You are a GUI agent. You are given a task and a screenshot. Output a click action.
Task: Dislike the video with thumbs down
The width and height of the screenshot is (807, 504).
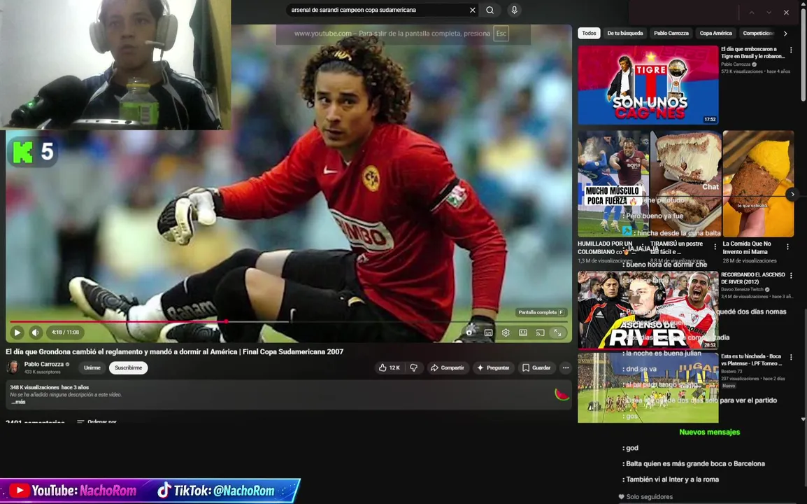[x=414, y=367]
